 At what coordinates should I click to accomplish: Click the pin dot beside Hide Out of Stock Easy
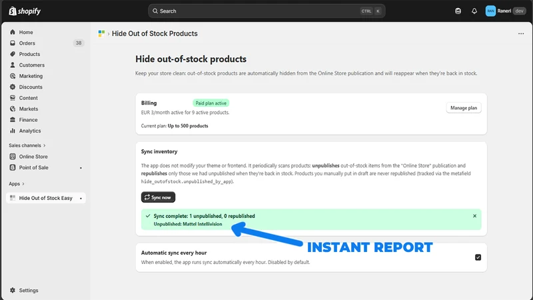81,198
